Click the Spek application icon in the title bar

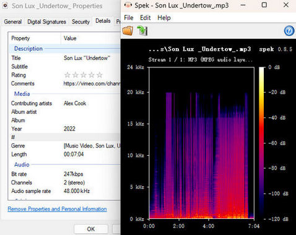coord(128,5)
